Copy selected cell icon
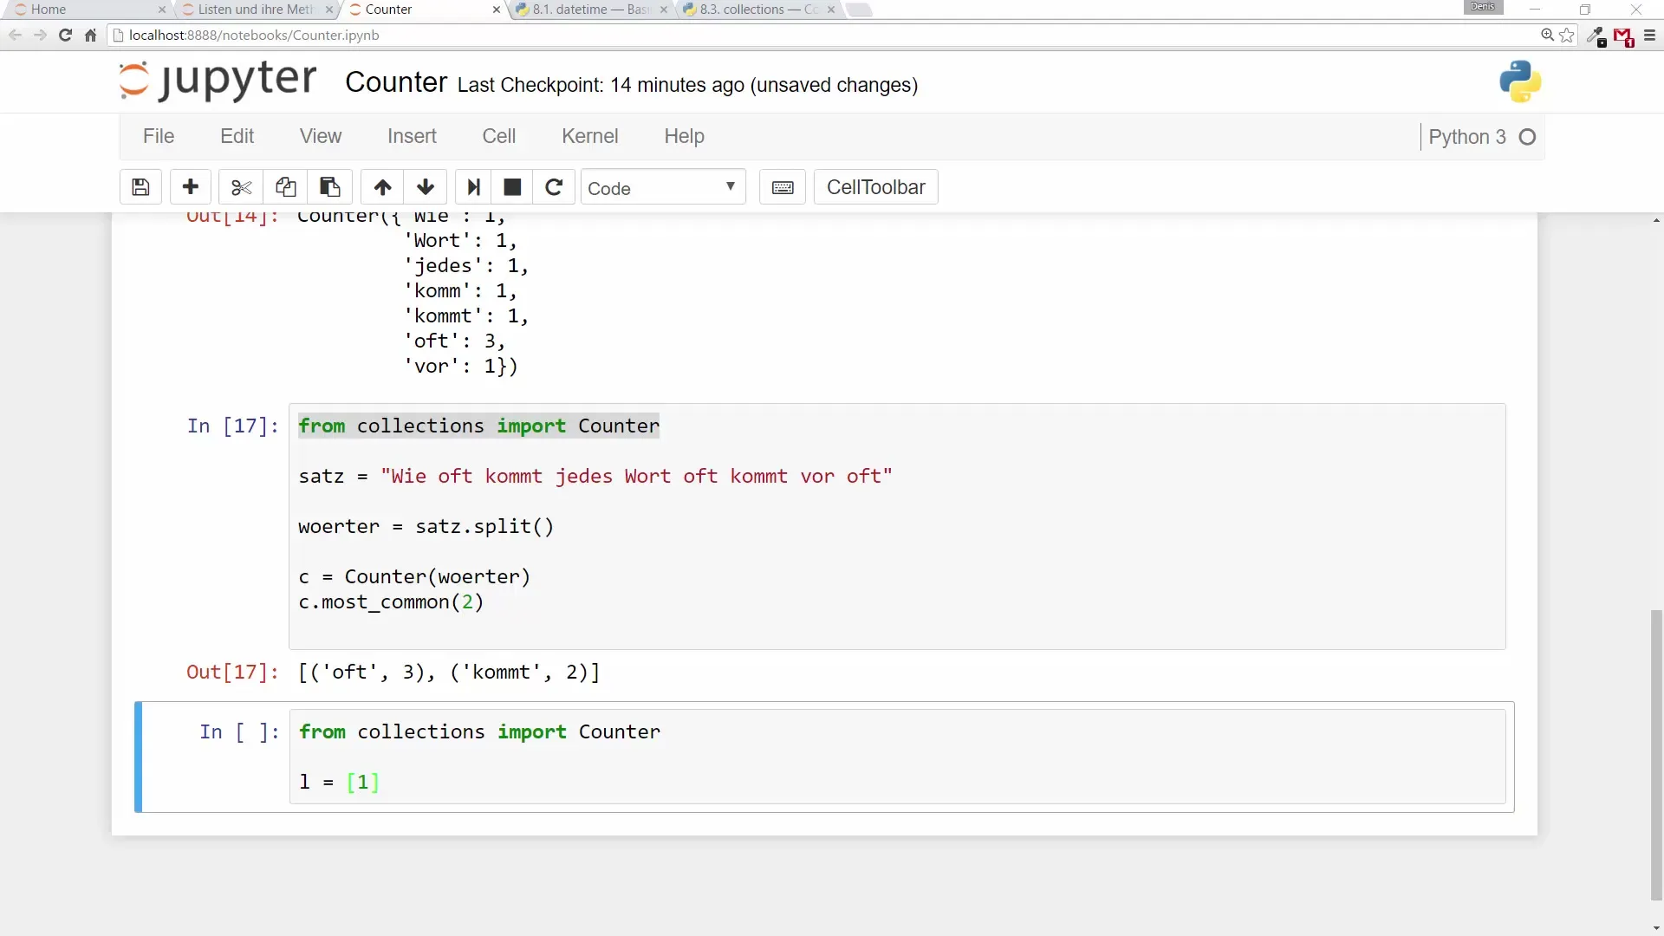 (x=285, y=187)
